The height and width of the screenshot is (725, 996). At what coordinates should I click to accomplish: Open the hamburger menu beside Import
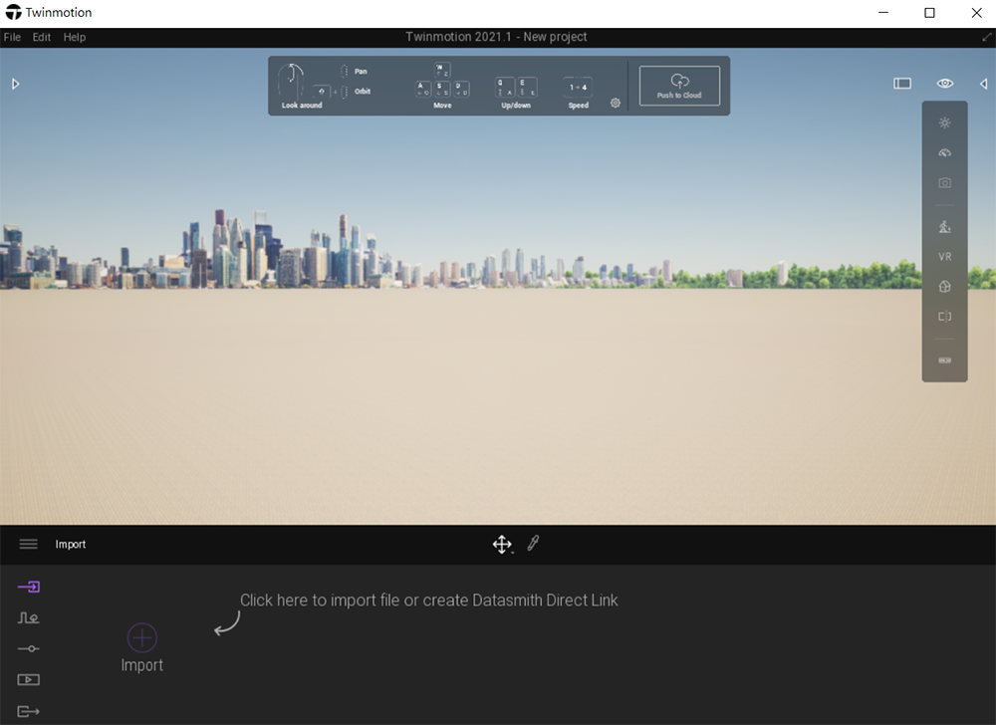click(x=28, y=544)
